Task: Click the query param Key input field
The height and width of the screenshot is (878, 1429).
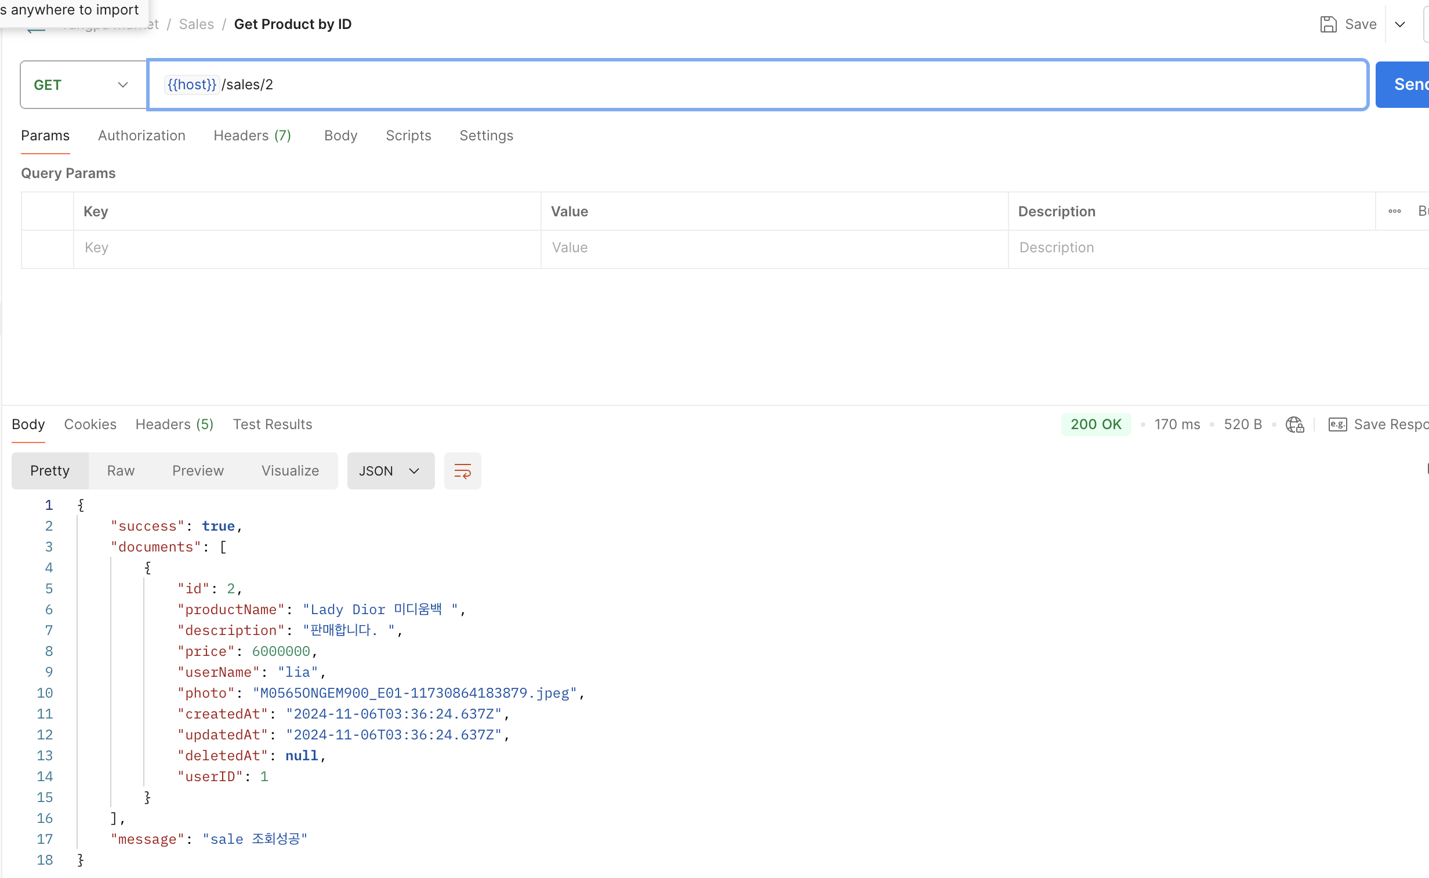Action: pos(307,248)
